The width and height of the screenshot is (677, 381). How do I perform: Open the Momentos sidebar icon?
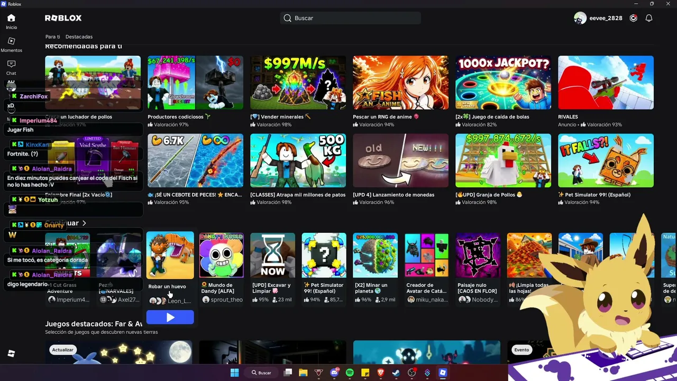coord(11,41)
